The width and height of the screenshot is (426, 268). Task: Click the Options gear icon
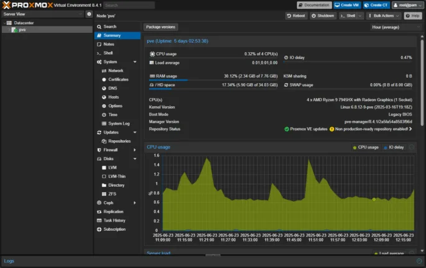104,106
